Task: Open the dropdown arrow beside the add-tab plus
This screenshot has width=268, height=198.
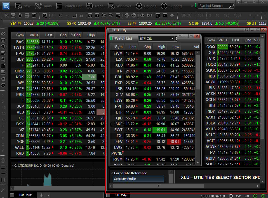Action: pyautogui.click(x=48, y=195)
